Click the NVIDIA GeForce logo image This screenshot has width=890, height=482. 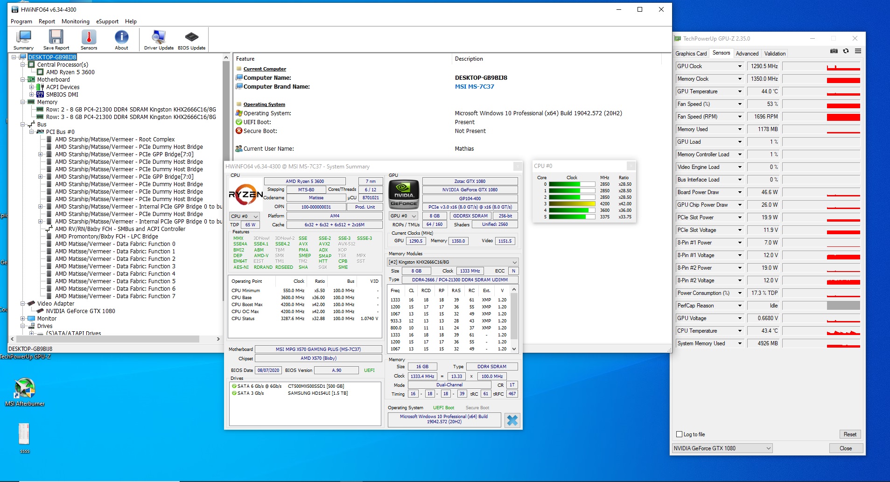[x=404, y=194]
